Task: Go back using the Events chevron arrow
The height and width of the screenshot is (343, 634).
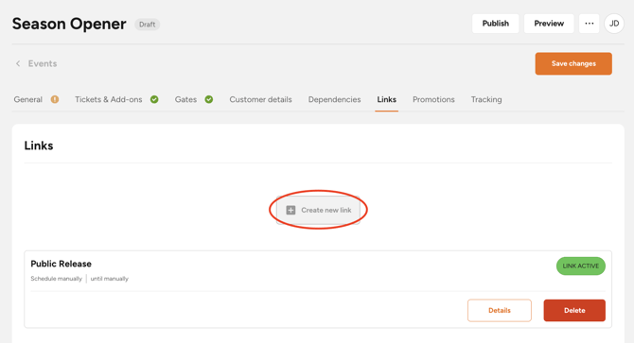Action: tap(18, 63)
